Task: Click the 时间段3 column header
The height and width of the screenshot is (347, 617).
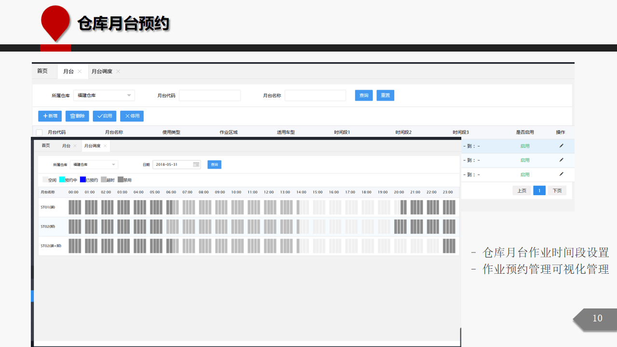Action: [x=461, y=132]
